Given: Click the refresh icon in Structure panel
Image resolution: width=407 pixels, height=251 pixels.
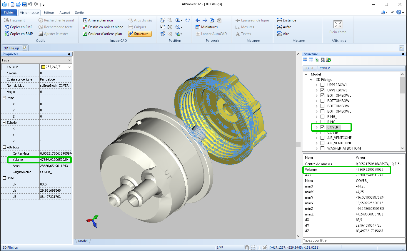Looking at the screenshot, I should 317,60.
